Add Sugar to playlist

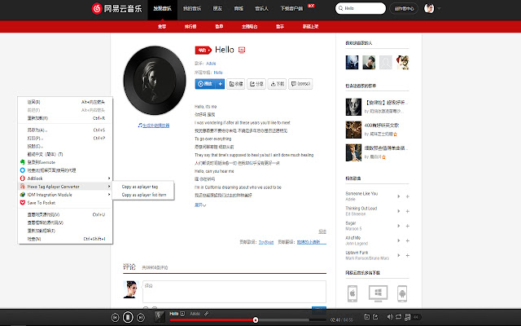408,226
